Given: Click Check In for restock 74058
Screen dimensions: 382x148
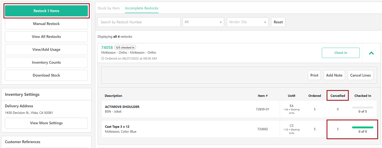Looking at the screenshot, I should click(341, 53).
